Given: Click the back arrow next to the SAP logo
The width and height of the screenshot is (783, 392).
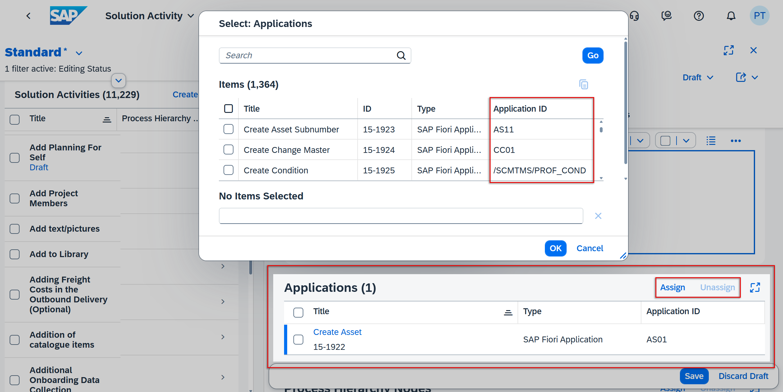Looking at the screenshot, I should (29, 16).
